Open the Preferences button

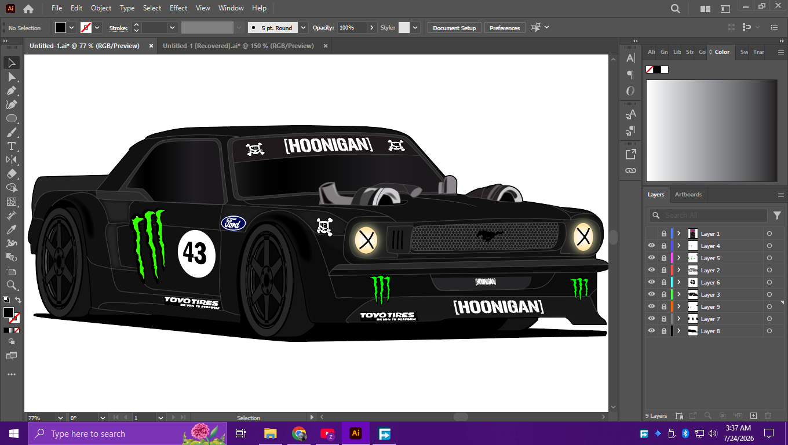pos(505,28)
